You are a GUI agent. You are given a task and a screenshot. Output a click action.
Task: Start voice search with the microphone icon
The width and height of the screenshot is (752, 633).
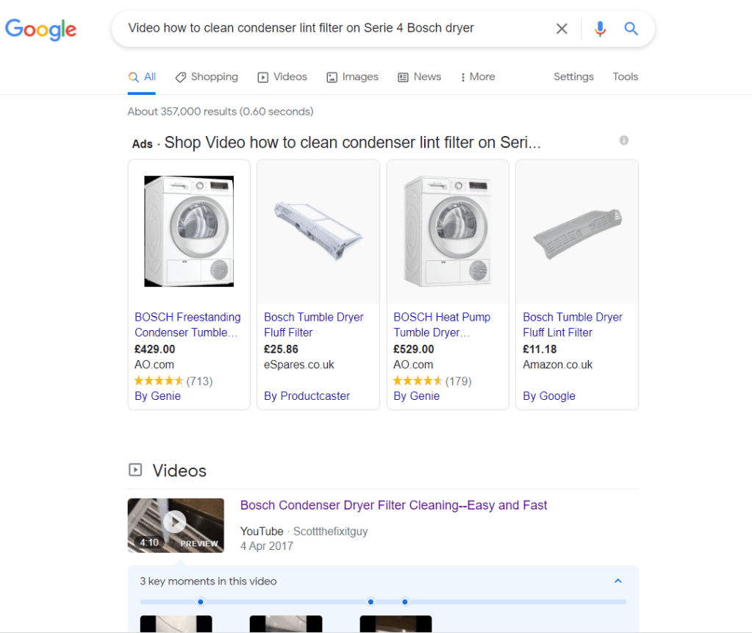pos(601,29)
